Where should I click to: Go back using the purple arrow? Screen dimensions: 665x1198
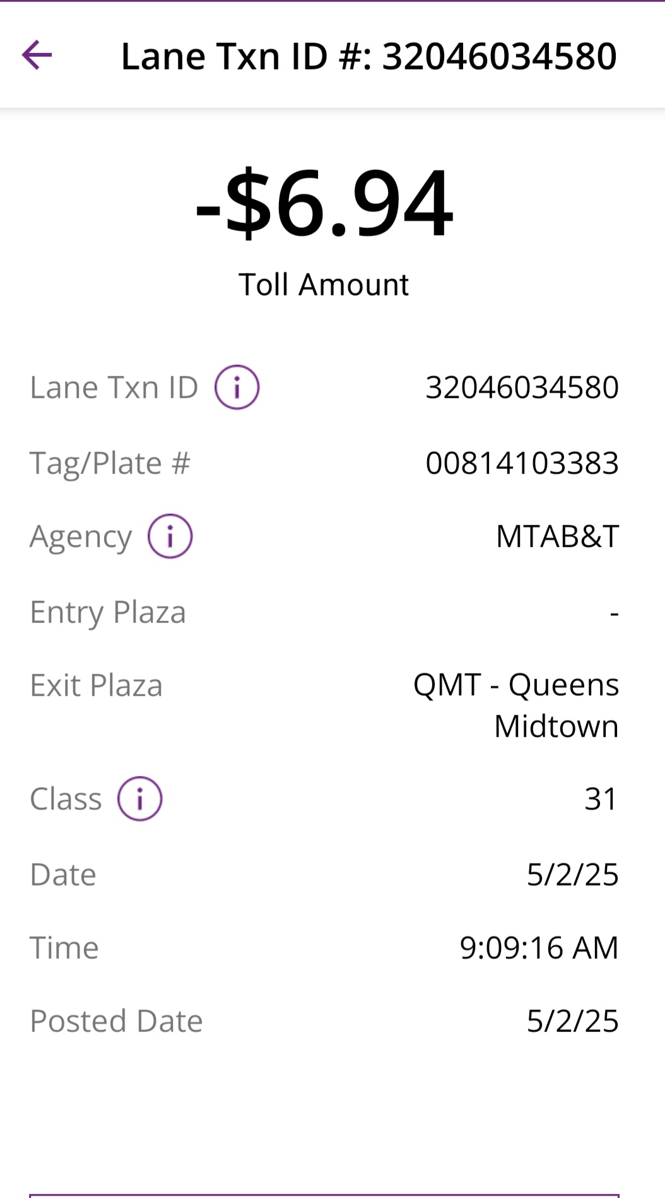coord(37,55)
